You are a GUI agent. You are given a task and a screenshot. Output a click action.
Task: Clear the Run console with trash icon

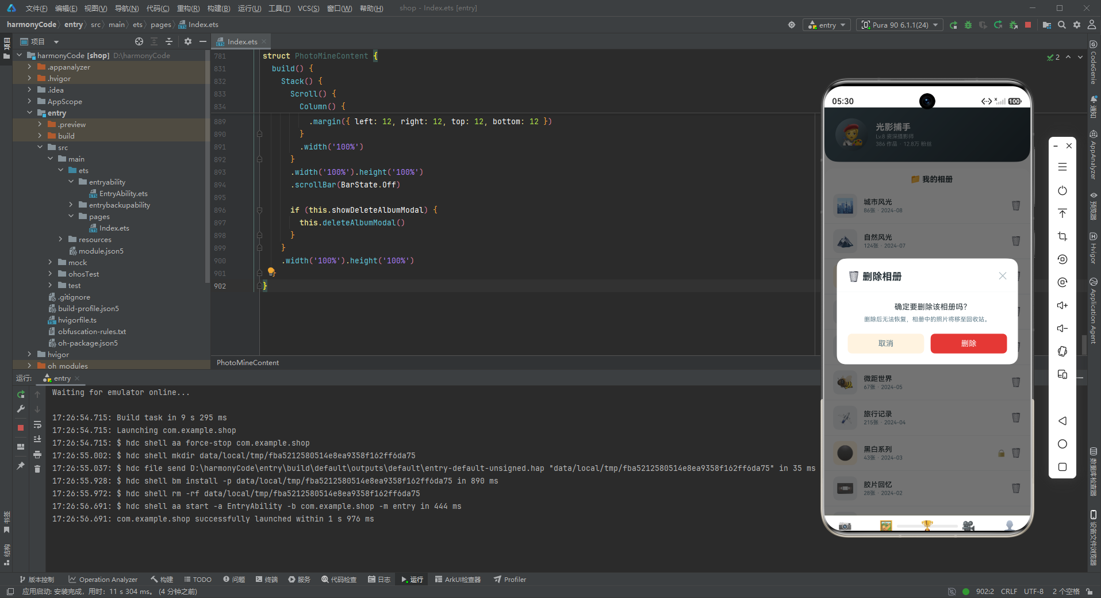37,469
